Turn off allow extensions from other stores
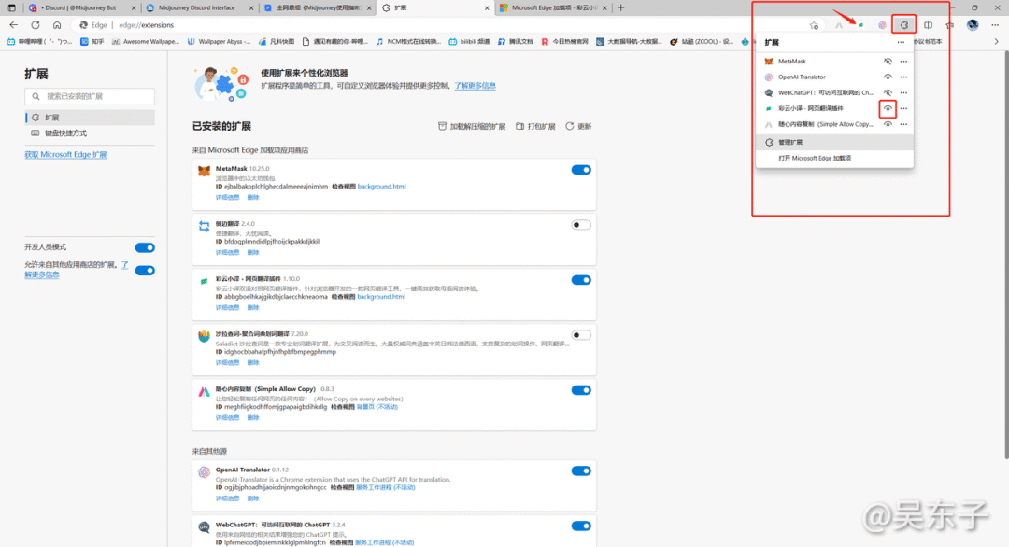This screenshot has height=547, width=1009. point(145,270)
